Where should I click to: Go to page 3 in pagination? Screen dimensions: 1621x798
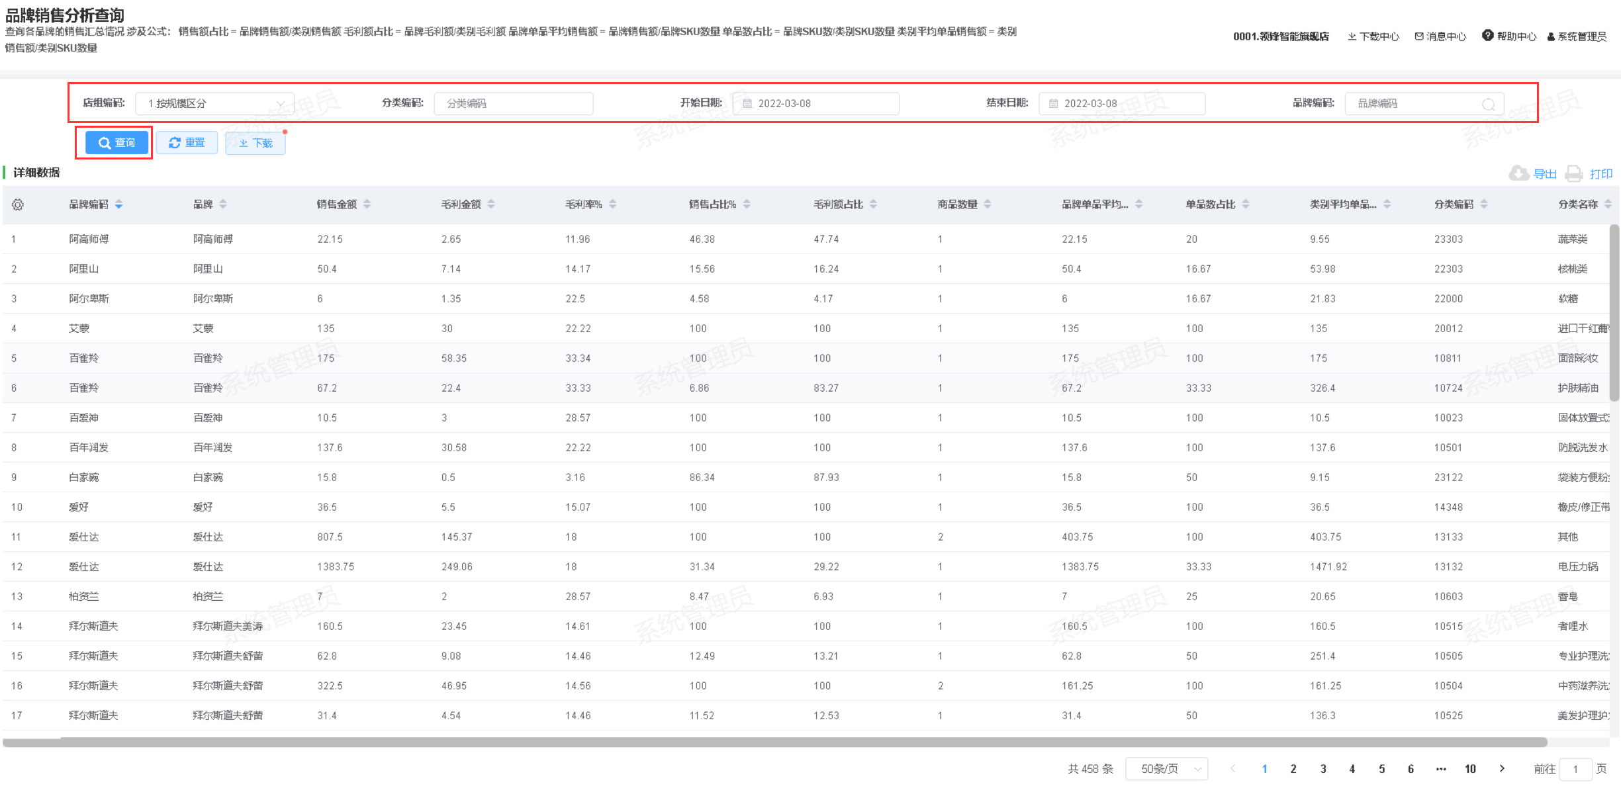coord(1323,769)
